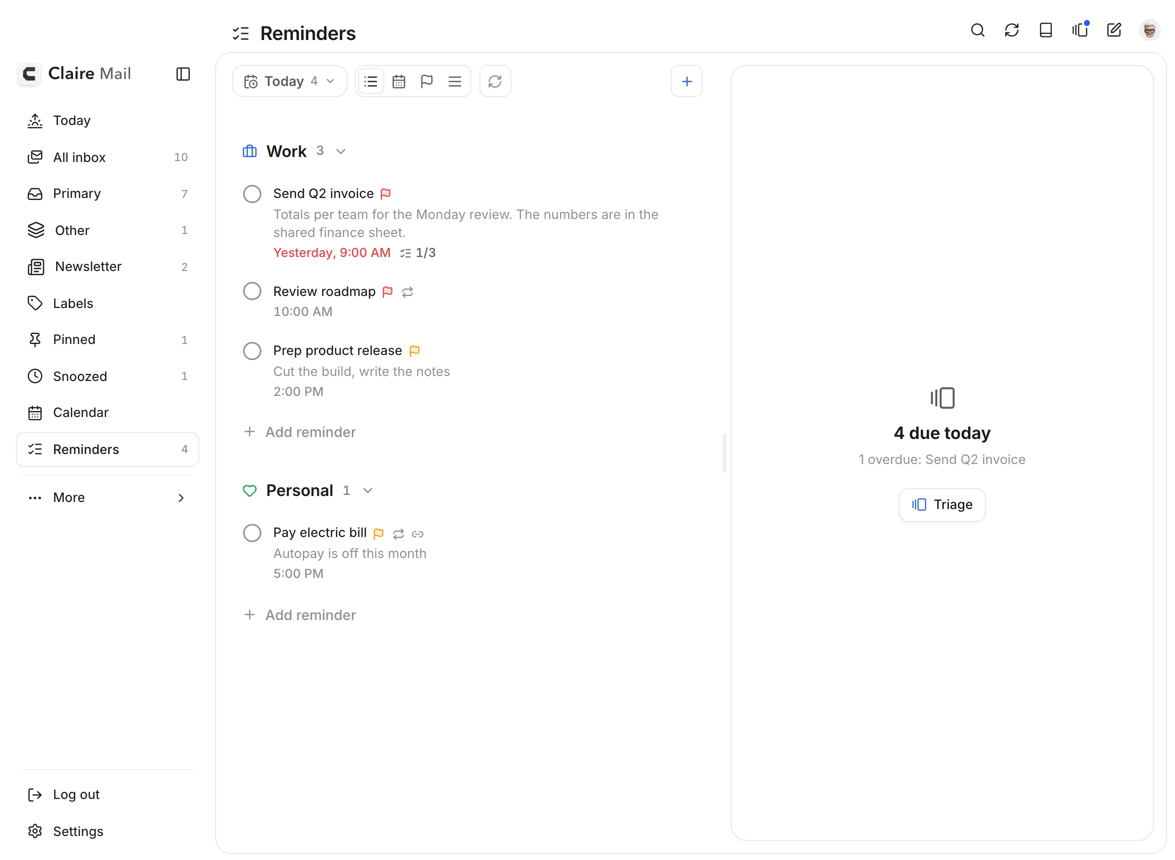Viewport: 1175px width, 860px height.
Task: Click the yellow flag on Prep product release
Action: pos(415,351)
